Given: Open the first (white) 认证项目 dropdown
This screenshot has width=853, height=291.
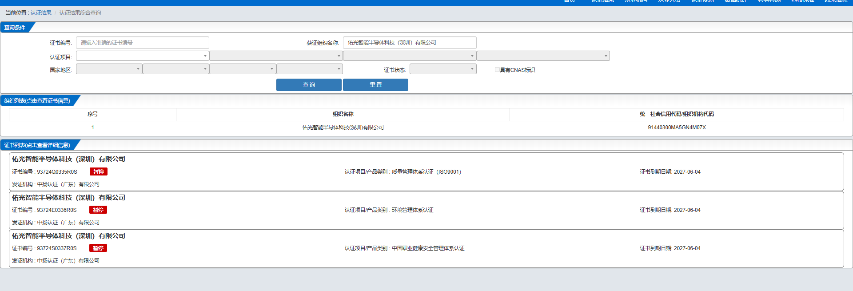Looking at the screenshot, I should [143, 56].
